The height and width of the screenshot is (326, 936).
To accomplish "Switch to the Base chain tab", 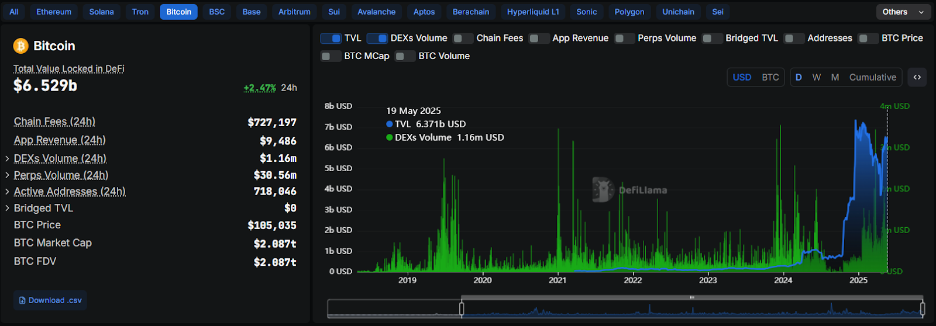I will click(252, 12).
